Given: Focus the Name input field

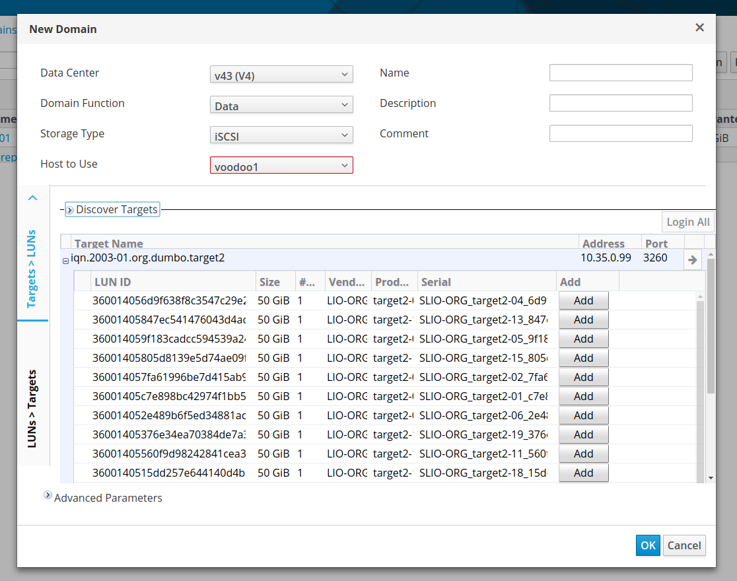Looking at the screenshot, I should click(620, 73).
